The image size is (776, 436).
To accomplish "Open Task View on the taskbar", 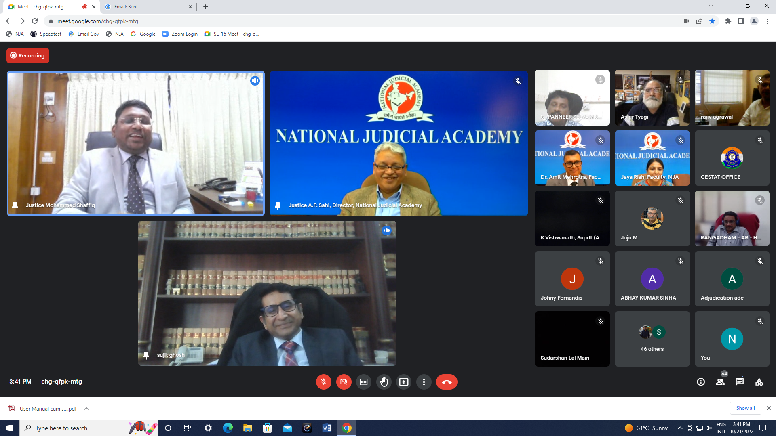I will coord(188,428).
